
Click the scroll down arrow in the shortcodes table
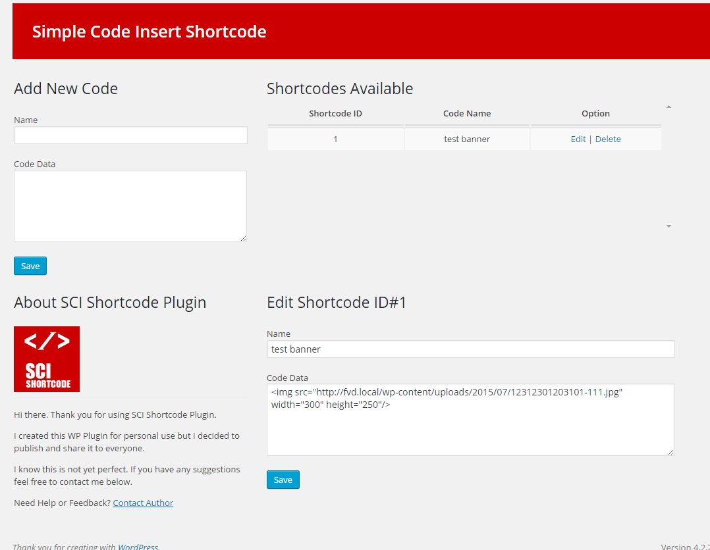[669, 226]
